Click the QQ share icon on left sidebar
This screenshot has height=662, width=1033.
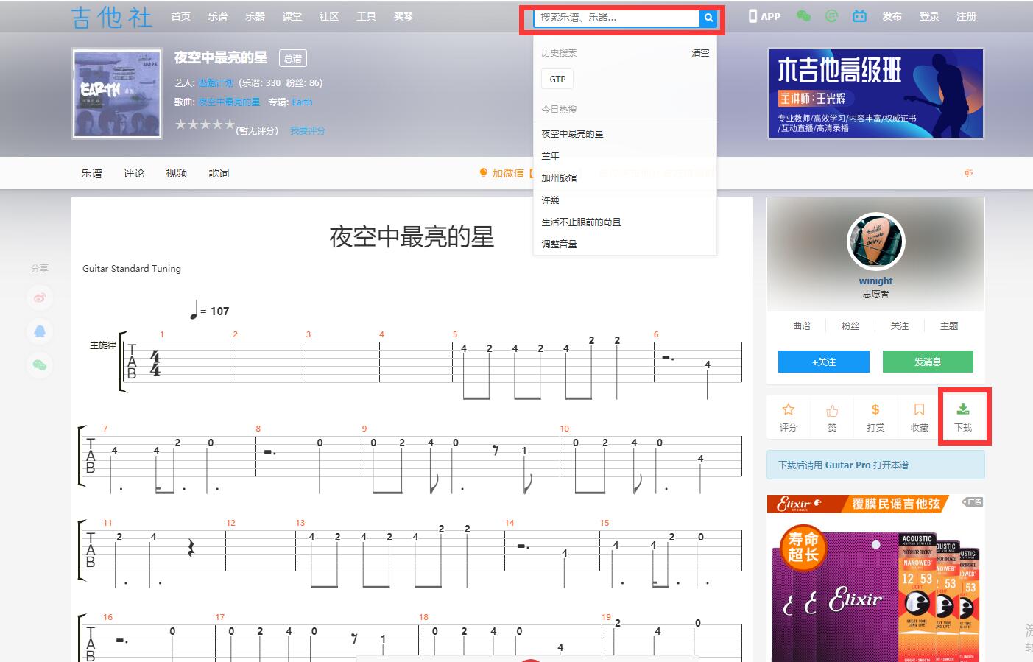pos(40,331)
